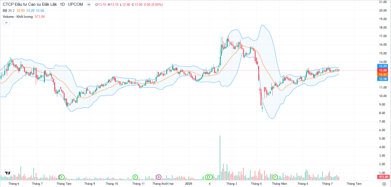Click the BB lower value 12.58 in legend
The image size is (391, 187).
pos(40,11)
